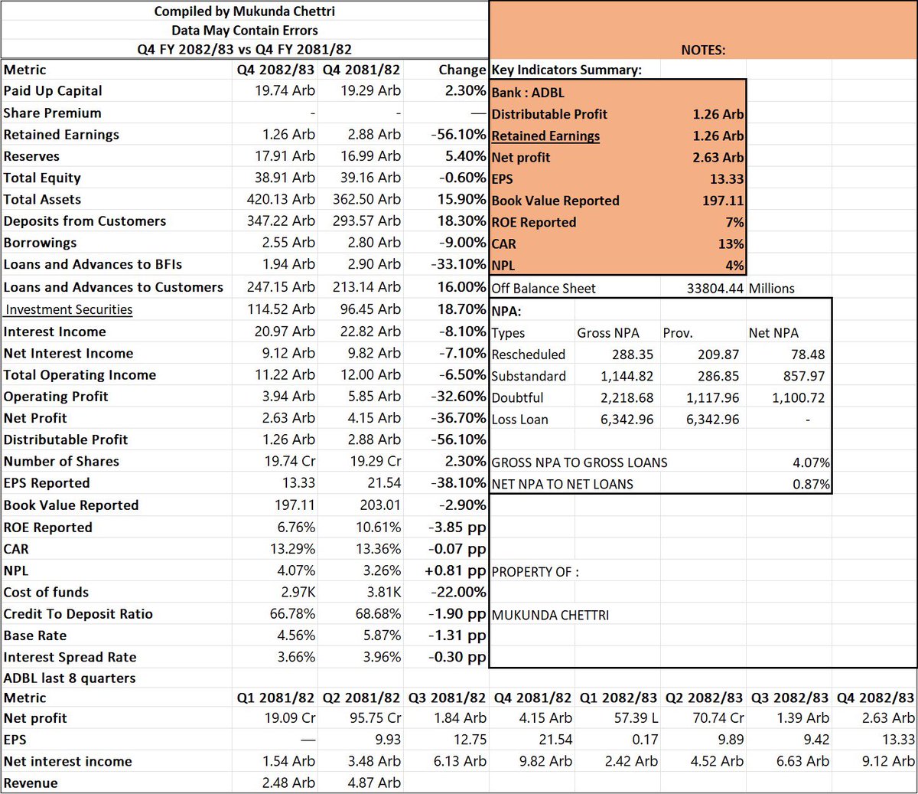Click the "Loans and Advances to BFIs" label
This screenshot has width=918, height=794.
93,264
